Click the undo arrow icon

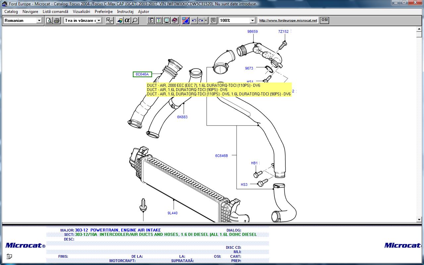(x=194, y=21)
